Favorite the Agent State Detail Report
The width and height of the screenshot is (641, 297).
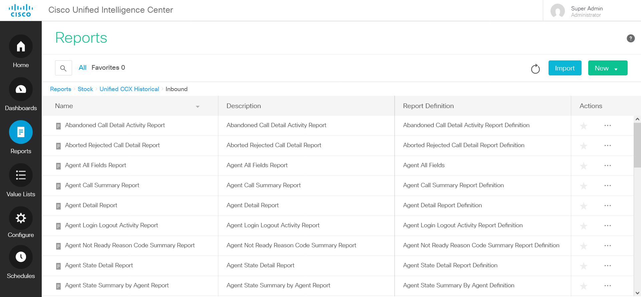click(x=584, y=266)
